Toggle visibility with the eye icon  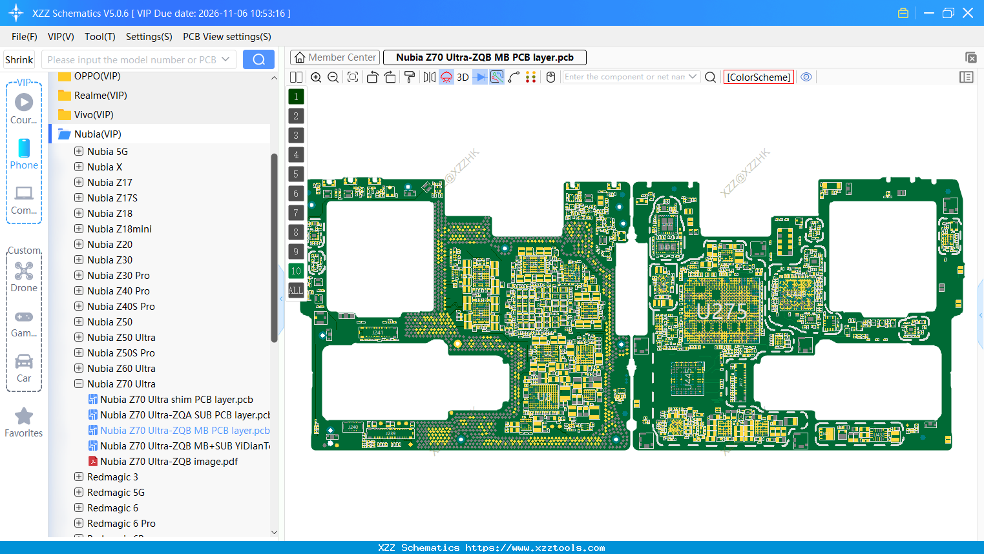pos(806,77)
